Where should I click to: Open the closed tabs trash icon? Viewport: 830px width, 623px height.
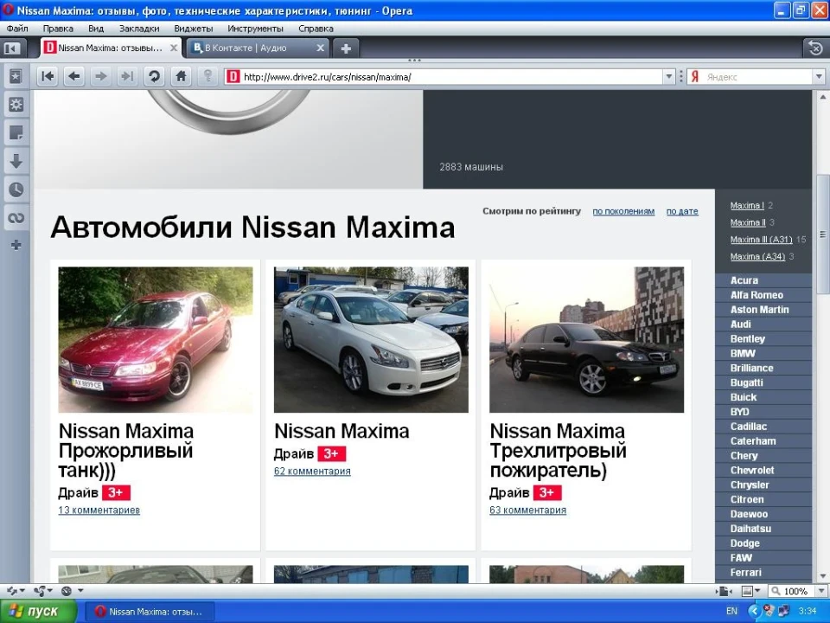tap(815, 48)
